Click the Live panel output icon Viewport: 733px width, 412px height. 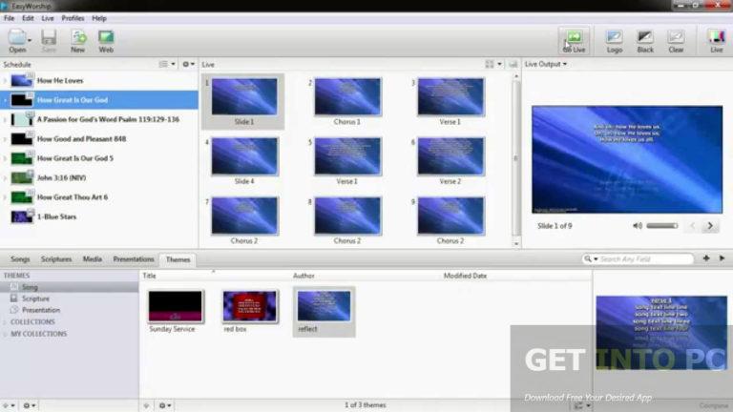[x=513, y=64]
